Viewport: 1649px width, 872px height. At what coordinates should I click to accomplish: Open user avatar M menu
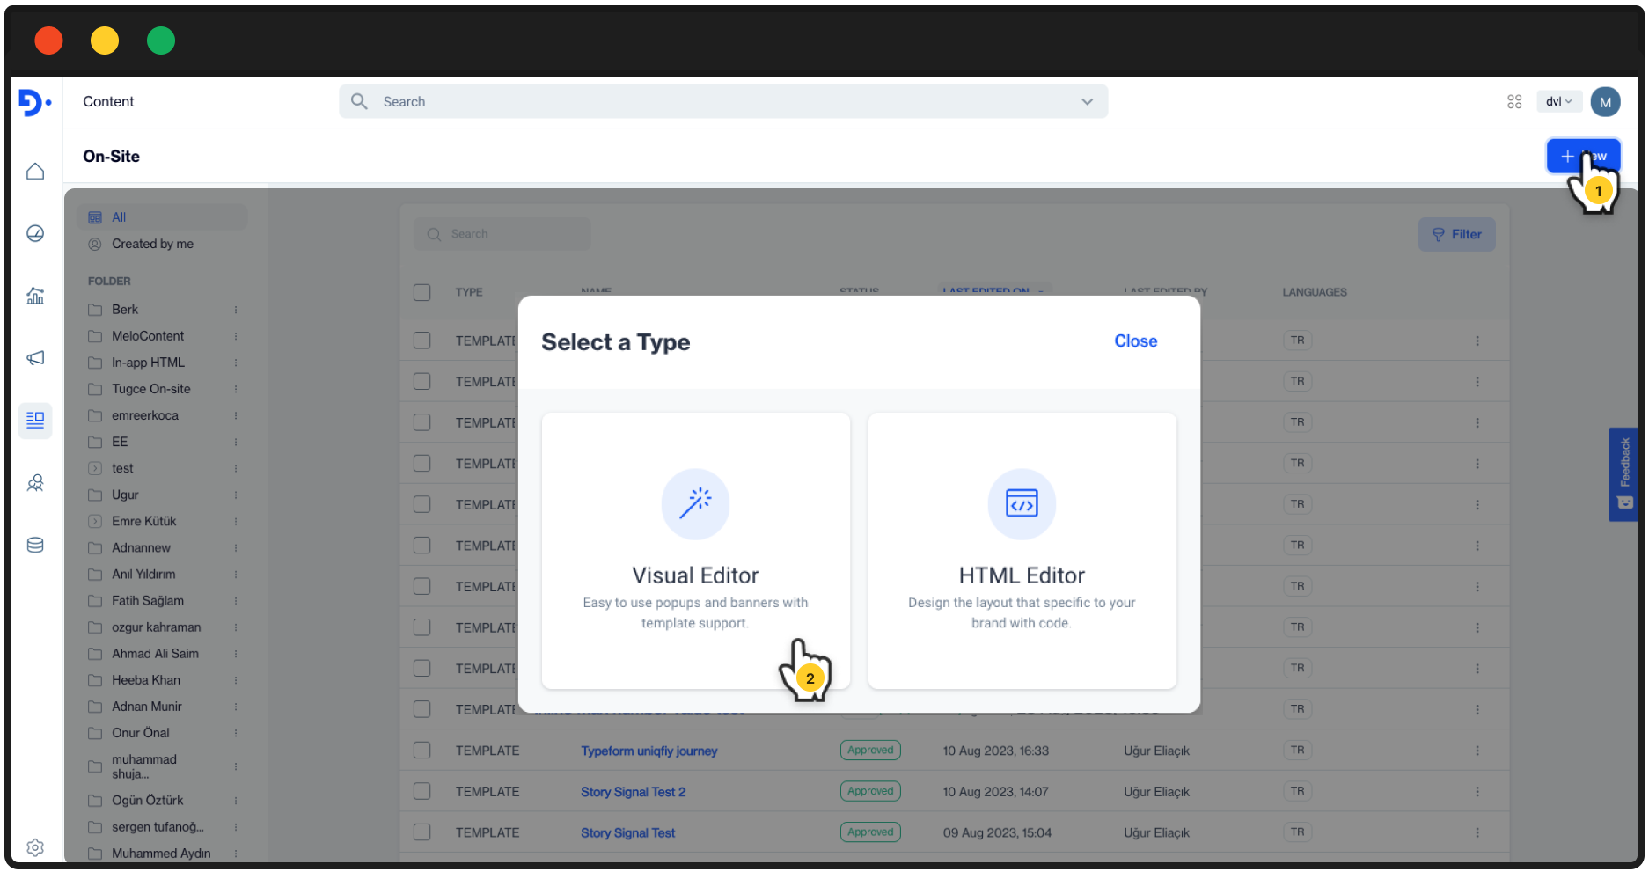click(1606, 102)
